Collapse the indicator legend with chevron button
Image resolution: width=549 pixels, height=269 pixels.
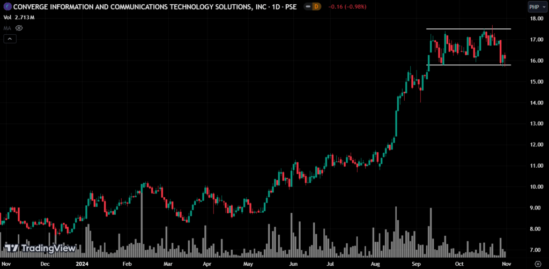click(x=10, y=39)
